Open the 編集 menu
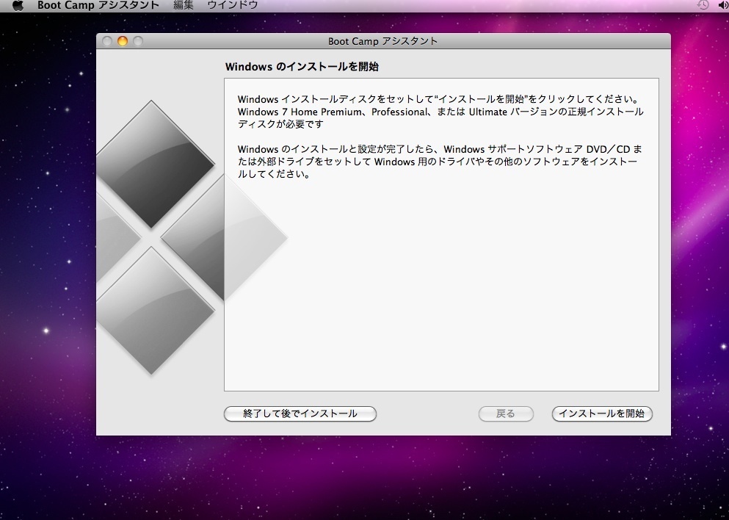This screenshot has width=729, height=520. [184, 5]
